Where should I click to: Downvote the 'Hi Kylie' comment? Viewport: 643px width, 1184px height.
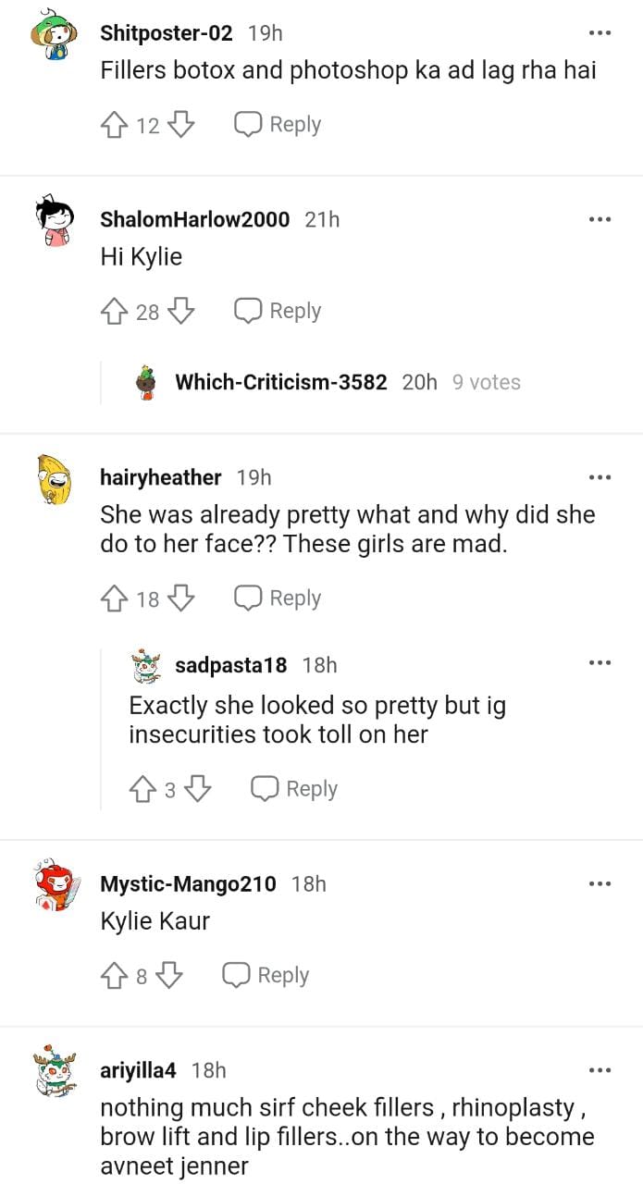click(181, 312)
